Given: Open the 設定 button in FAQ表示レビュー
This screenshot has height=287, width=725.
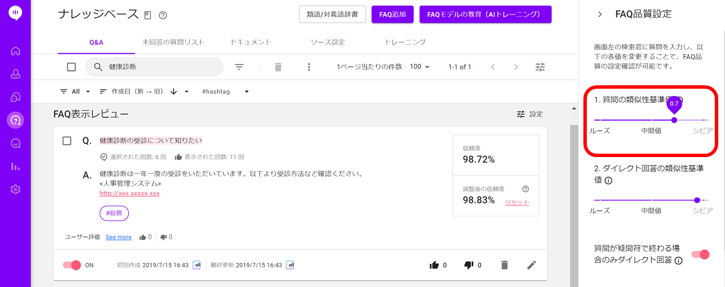Looking at the screenshot, I should (x=530, y=114).
